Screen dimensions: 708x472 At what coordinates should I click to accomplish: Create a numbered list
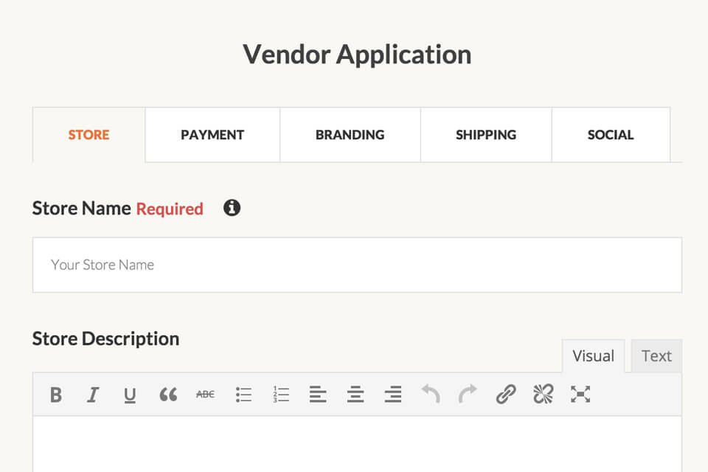pyautogui.click(x=281, y=395)
